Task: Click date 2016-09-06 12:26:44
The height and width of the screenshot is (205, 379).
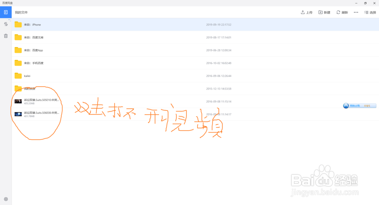Action: pos(219,76)
